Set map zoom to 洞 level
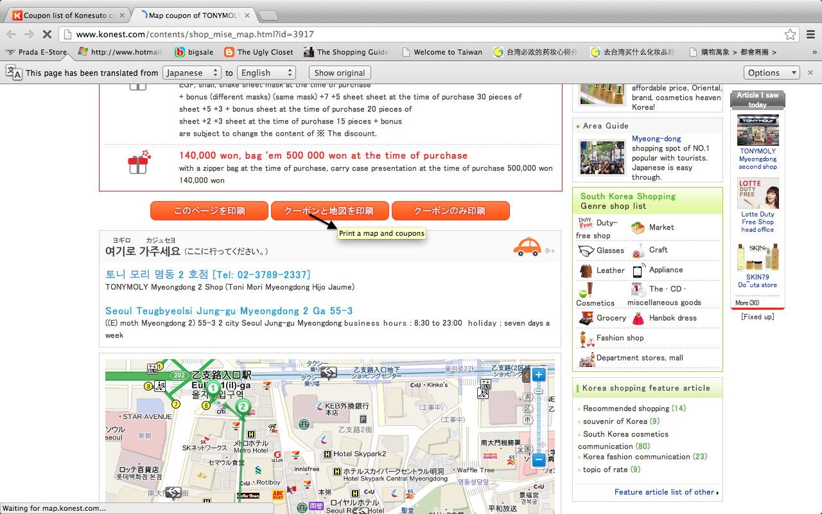822x514 pixels. pyautogui.click(x=528, y=396)
